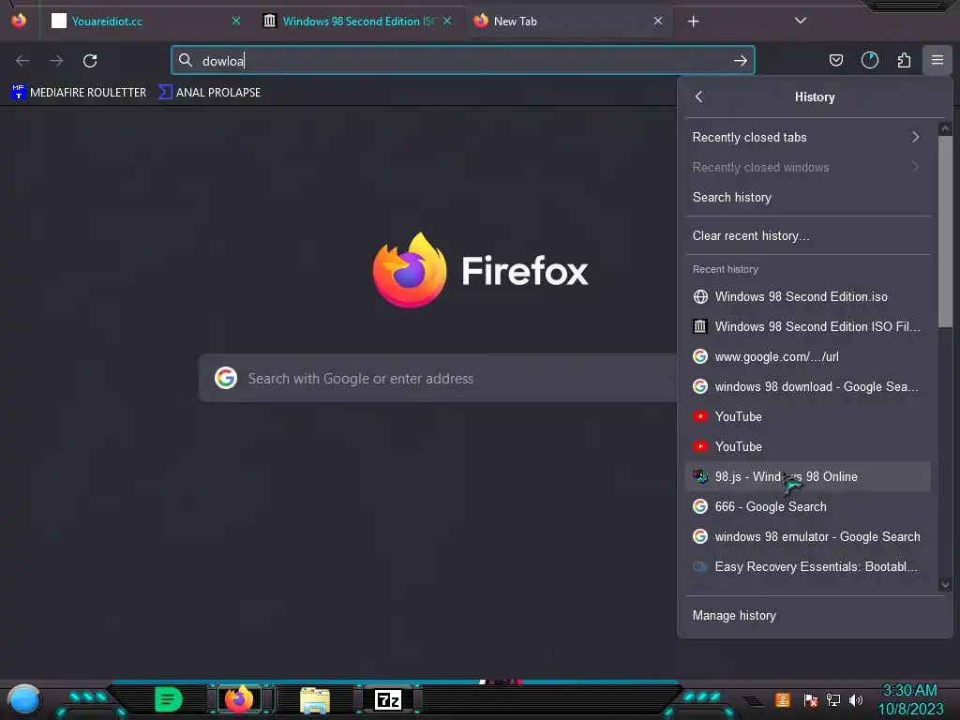Image resolution: width=960 pixels, height=720 pixels.
Task: Close the Youareidiot.cc tab
Action: coord(235,21)
